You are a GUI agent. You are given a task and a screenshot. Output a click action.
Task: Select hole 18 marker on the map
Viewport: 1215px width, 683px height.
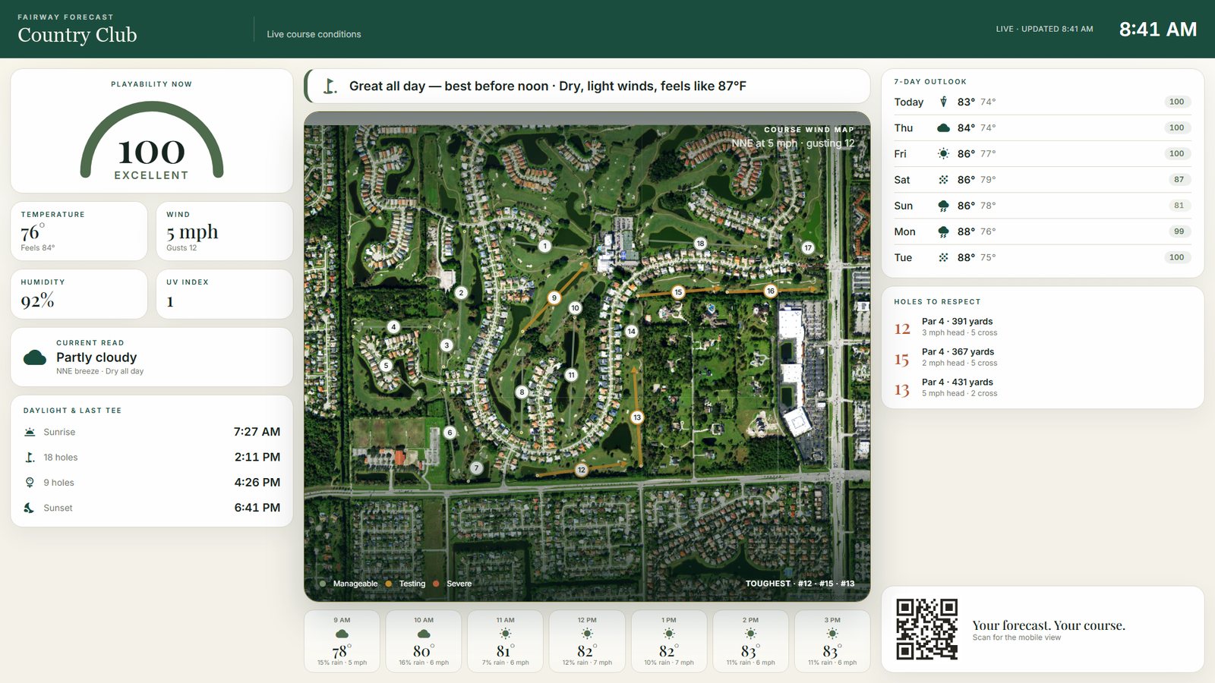700,244
